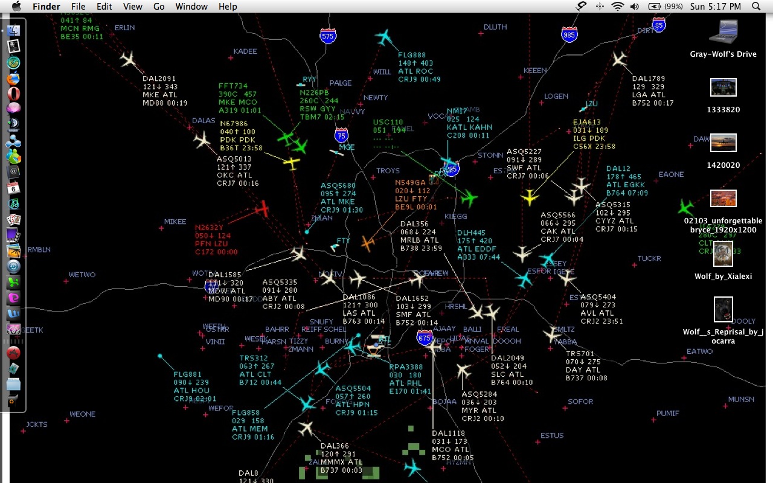Open the purple arch icon in Dock
Viewport: 773px width, 483px height.
[13, 329]
